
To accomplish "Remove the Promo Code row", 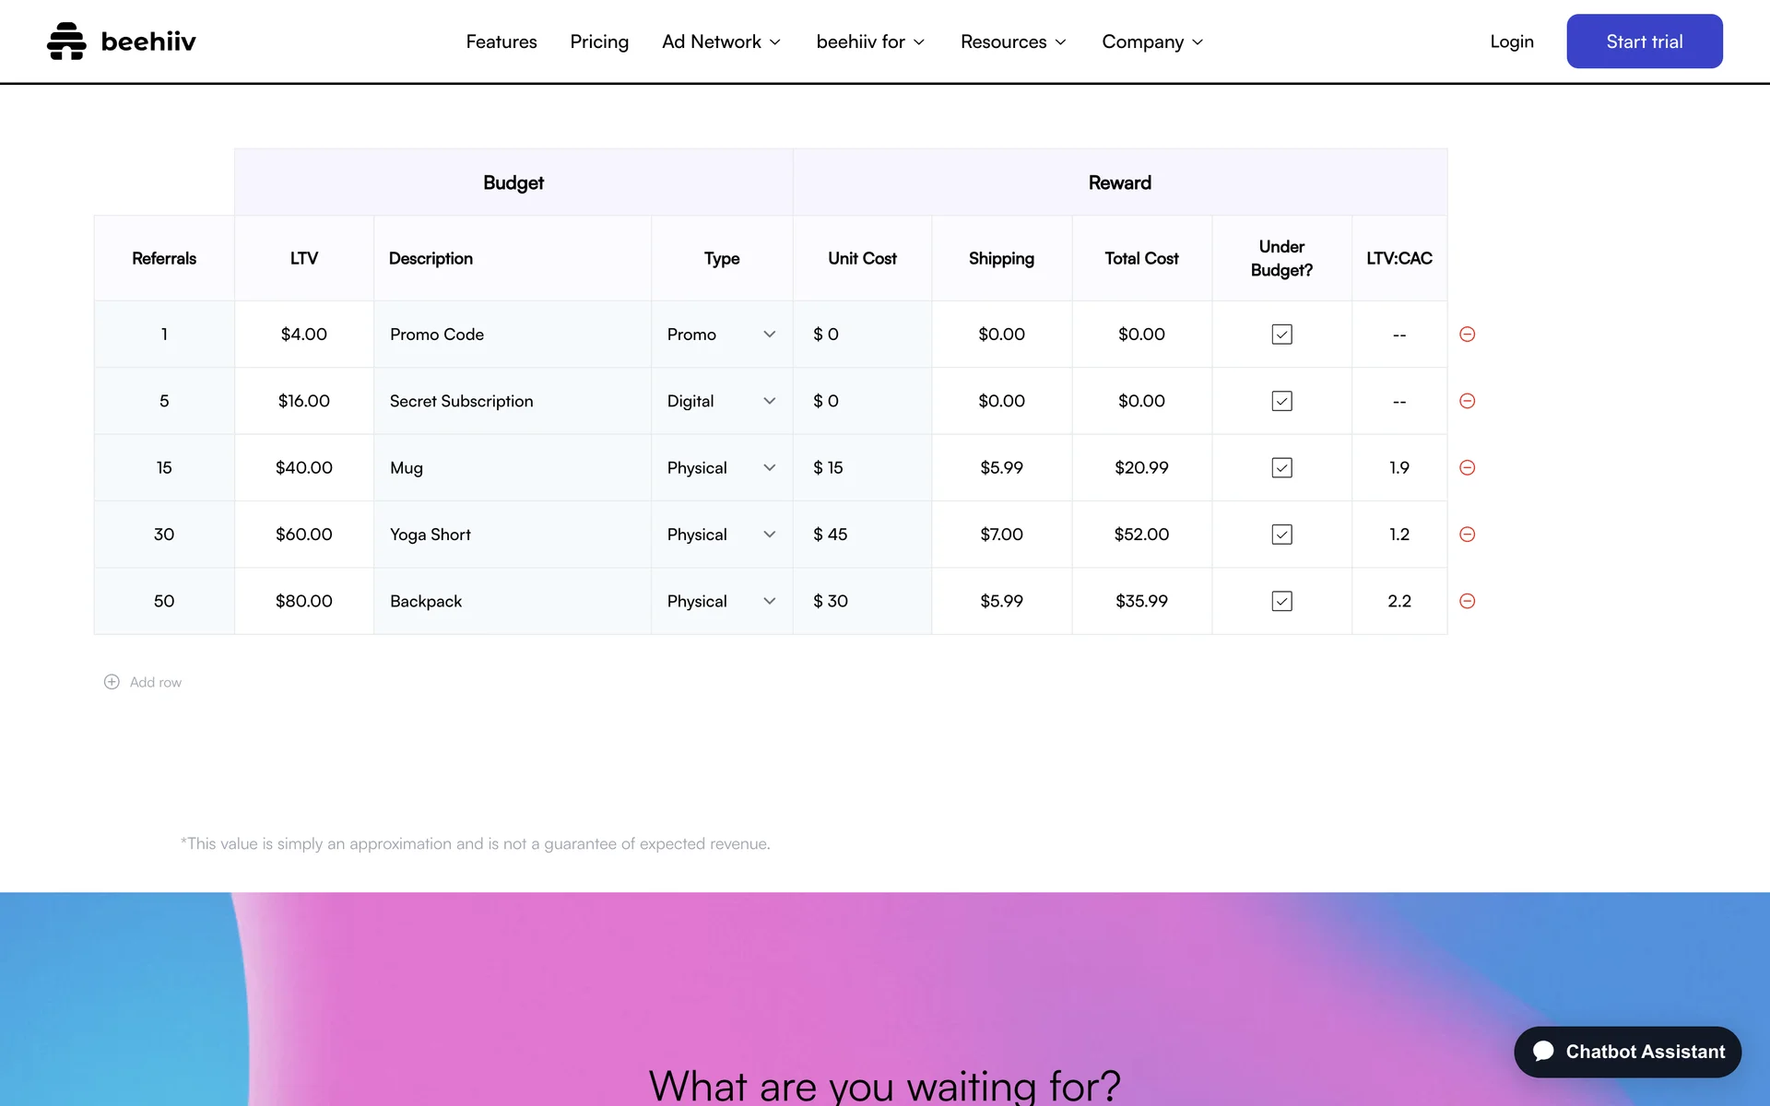I will pyautogui.click(x=1467, y=335).
